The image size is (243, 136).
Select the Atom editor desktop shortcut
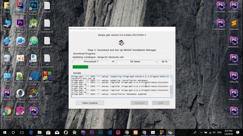pyautogui.click(x=34, y=42)
